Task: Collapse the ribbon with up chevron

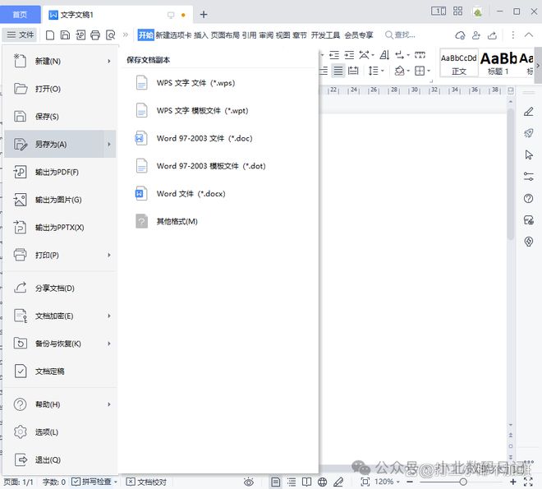Action: (x=529, y=35)
